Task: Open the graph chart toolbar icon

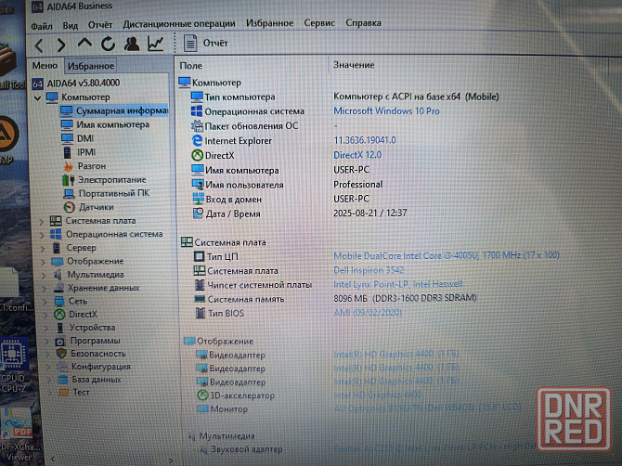Action: 156,44
